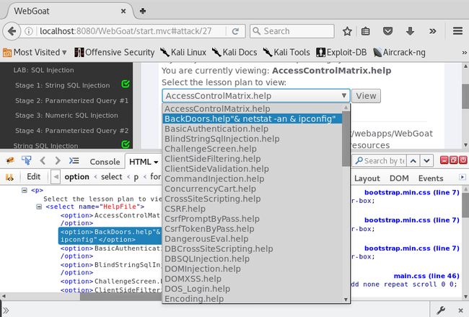Open Kali Linux bookmark
The height and width of the screenshot is (317, 469).
pyautogui.click(x=183, y=53)
